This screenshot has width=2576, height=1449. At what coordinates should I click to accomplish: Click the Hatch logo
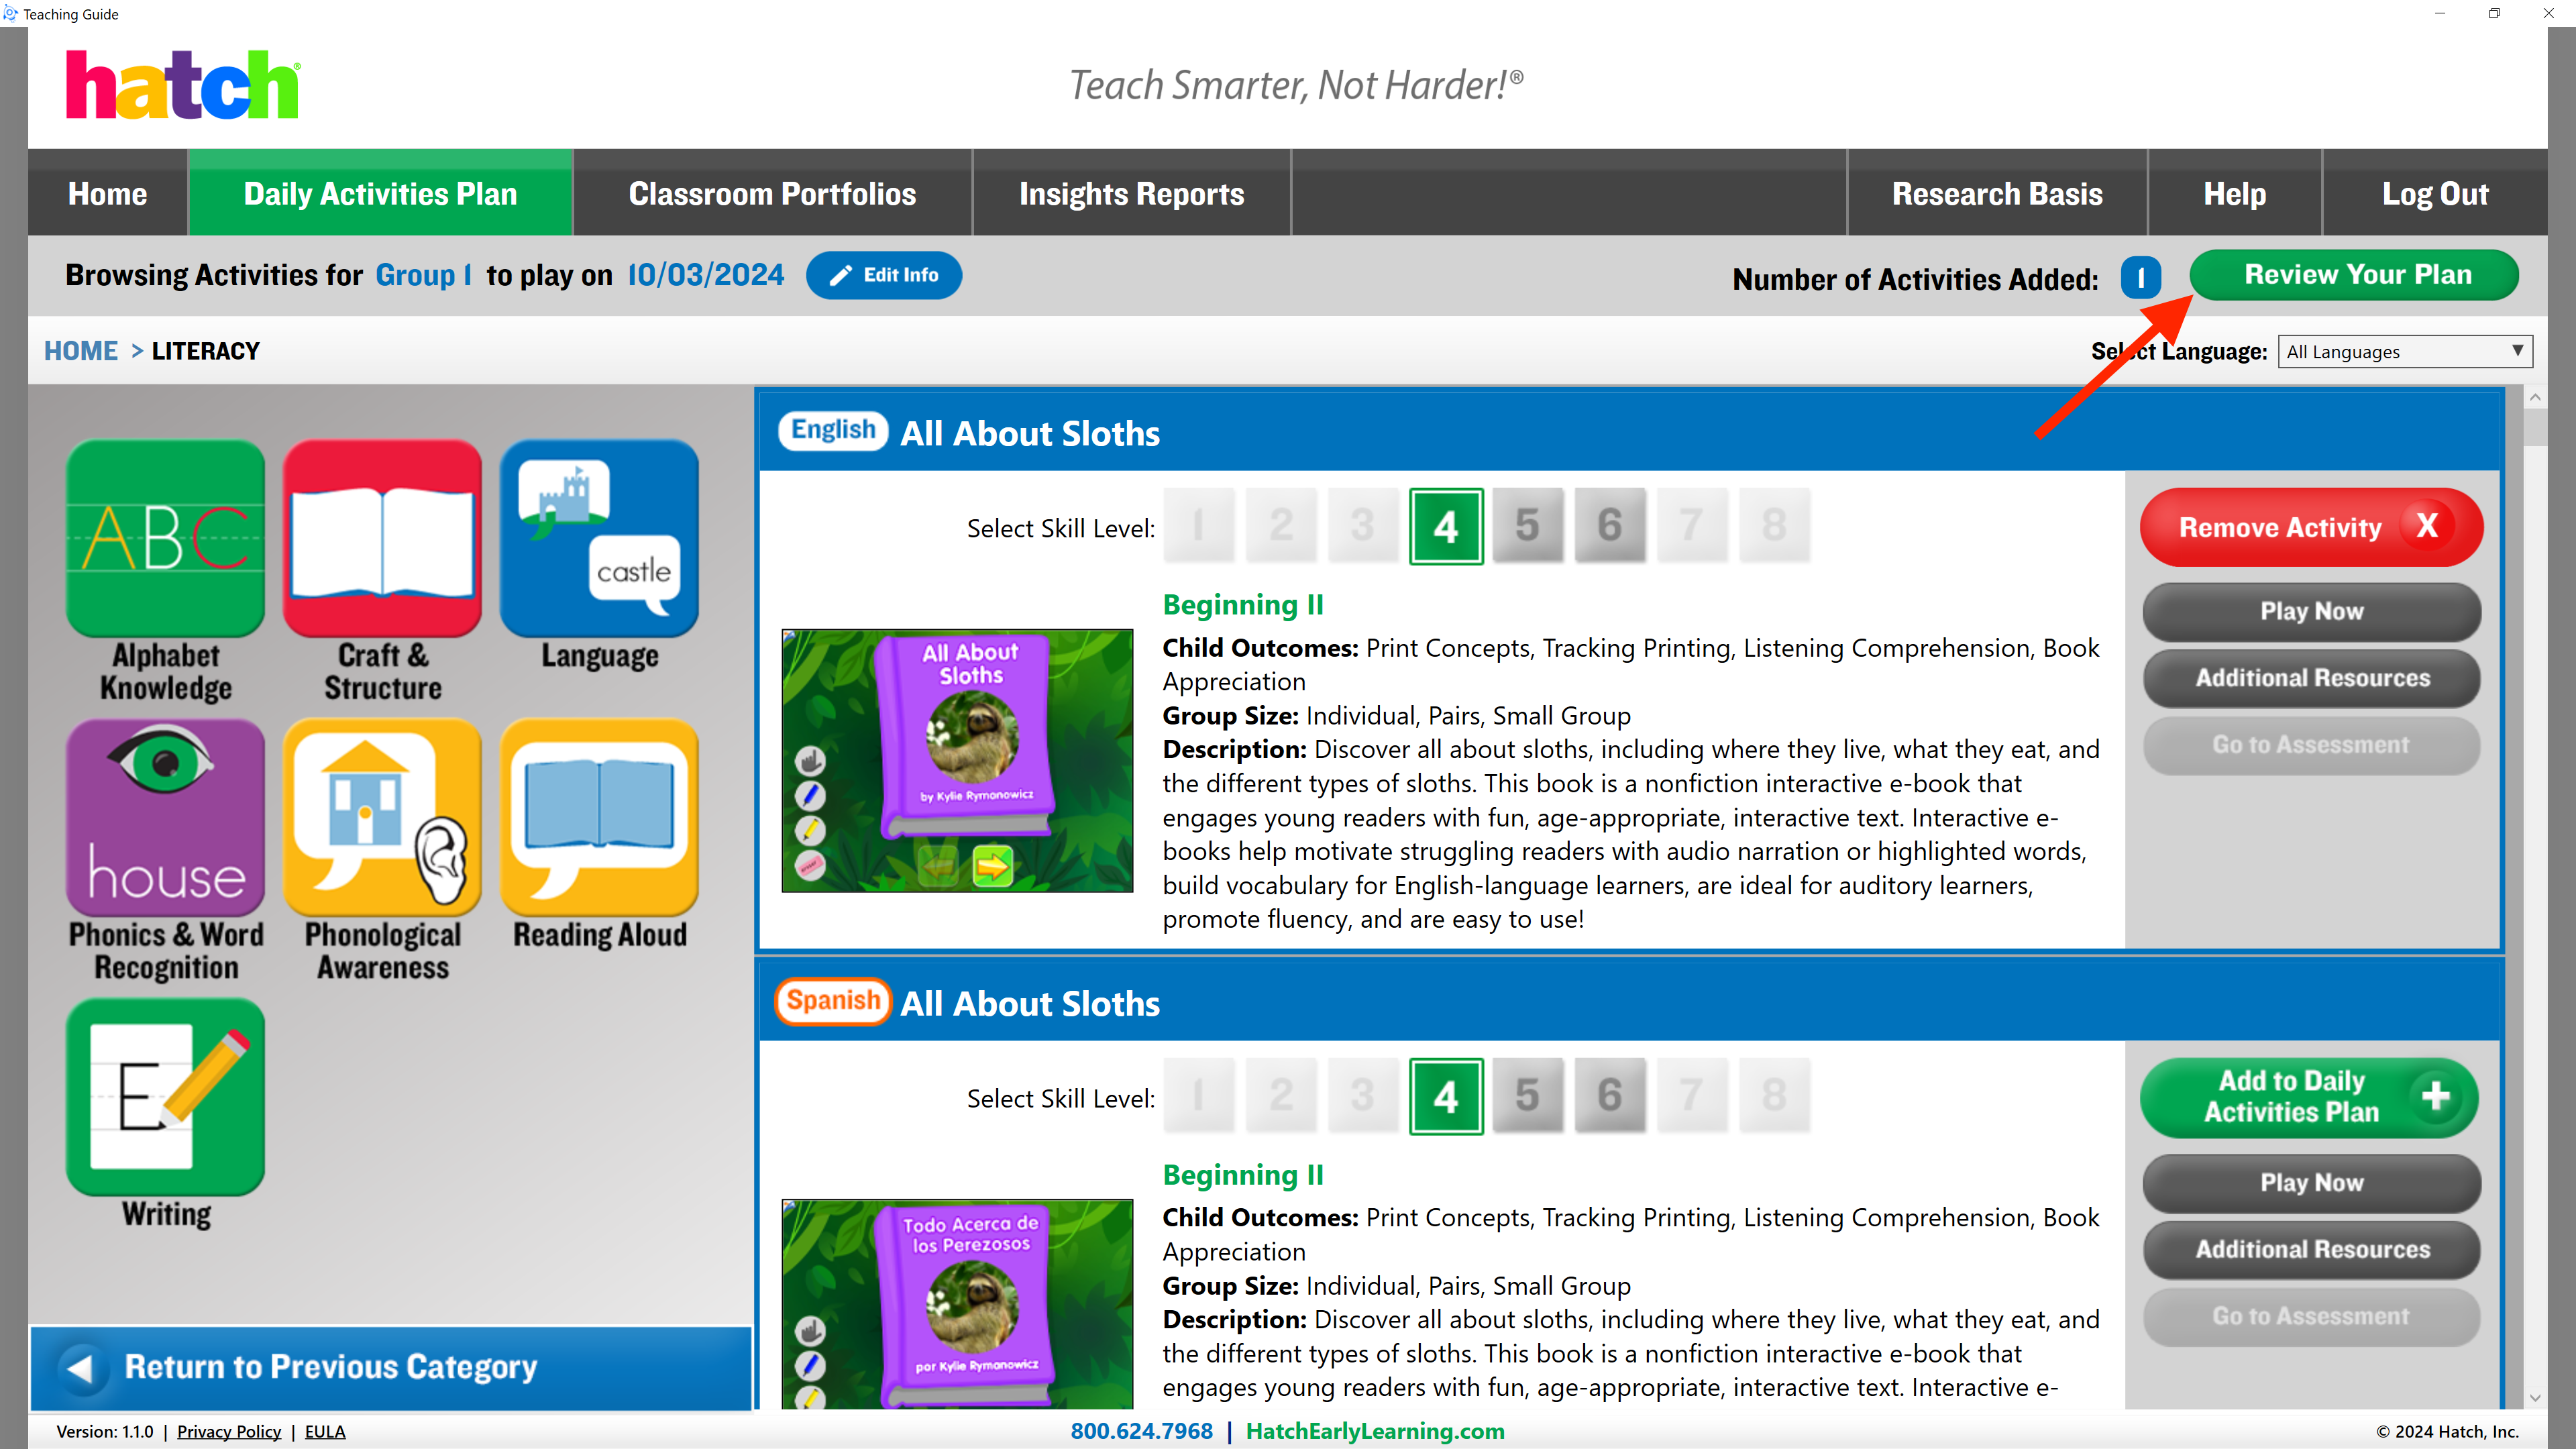click(183, 85)
